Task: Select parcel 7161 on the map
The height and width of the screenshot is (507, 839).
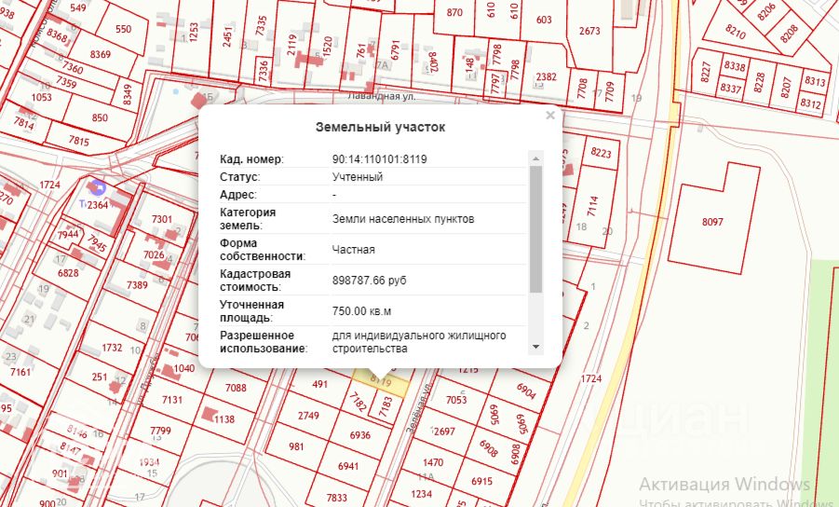Action: tap(20, 372)
